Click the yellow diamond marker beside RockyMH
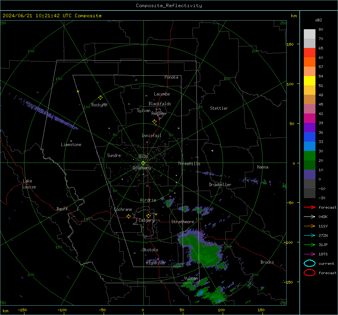Screen dimensions: 338x315 (100, 98)
